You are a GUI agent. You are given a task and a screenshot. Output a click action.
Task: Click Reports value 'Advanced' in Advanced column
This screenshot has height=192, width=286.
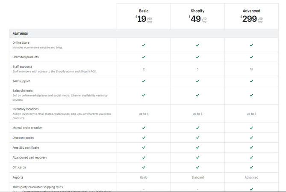(251, 177)
